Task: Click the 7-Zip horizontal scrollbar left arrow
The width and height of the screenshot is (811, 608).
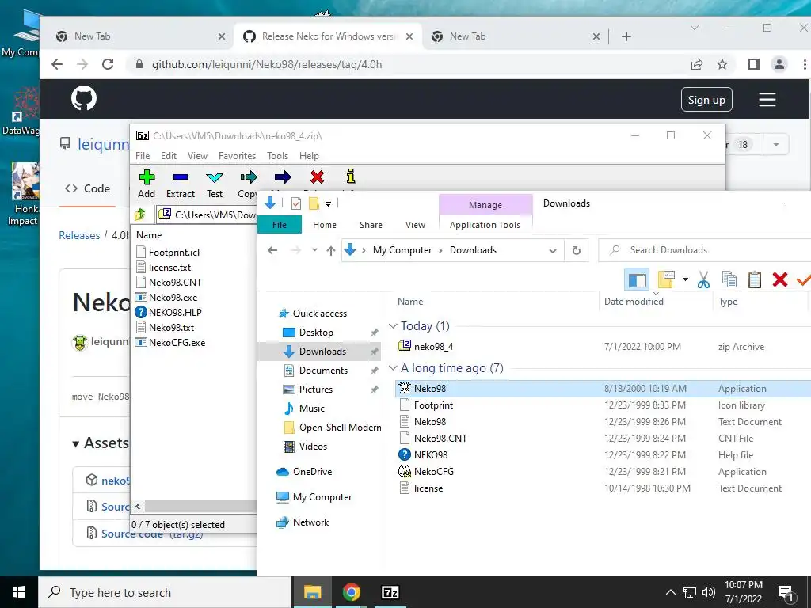Action: (x=138, y=506)
